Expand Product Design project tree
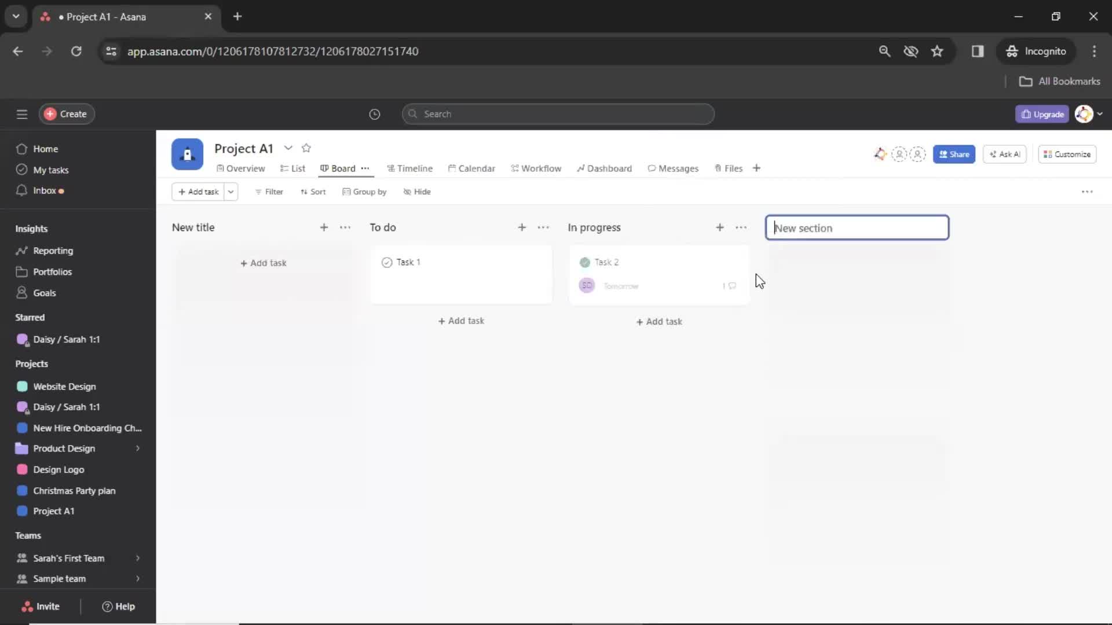Screen dimensions: 1112x625 [x=137, y=448]
